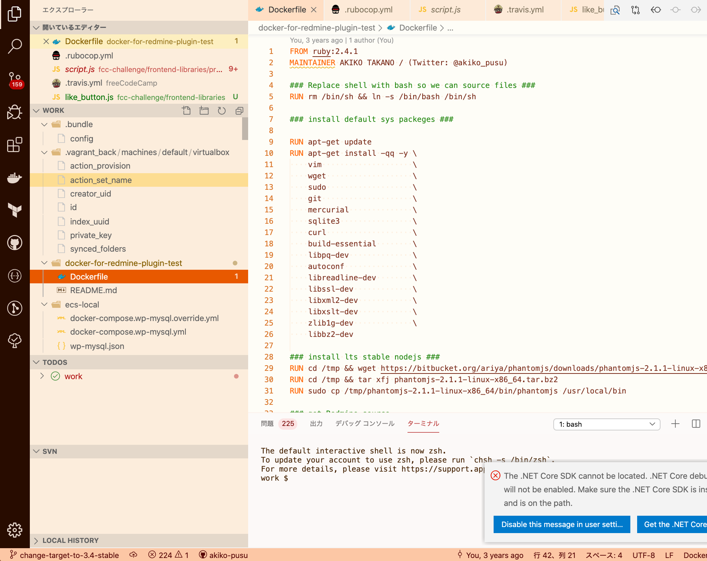Click the errors and warnings count in status bar
Image resolution: width=707 pixels, height=561 pixels.
[168, 555]
